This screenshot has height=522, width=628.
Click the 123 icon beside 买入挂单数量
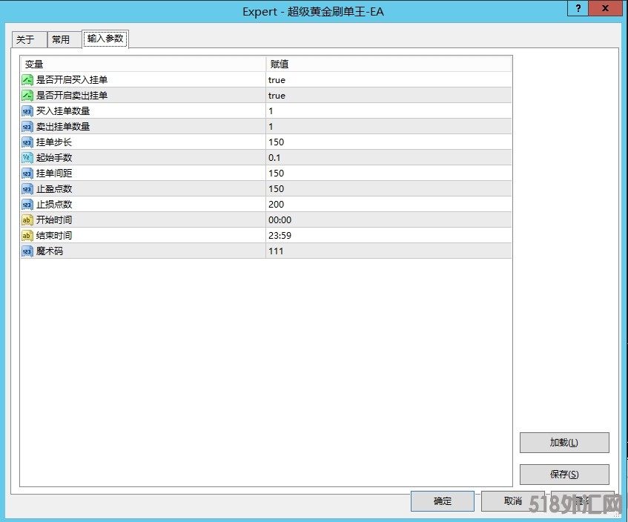tap(27, 110)
